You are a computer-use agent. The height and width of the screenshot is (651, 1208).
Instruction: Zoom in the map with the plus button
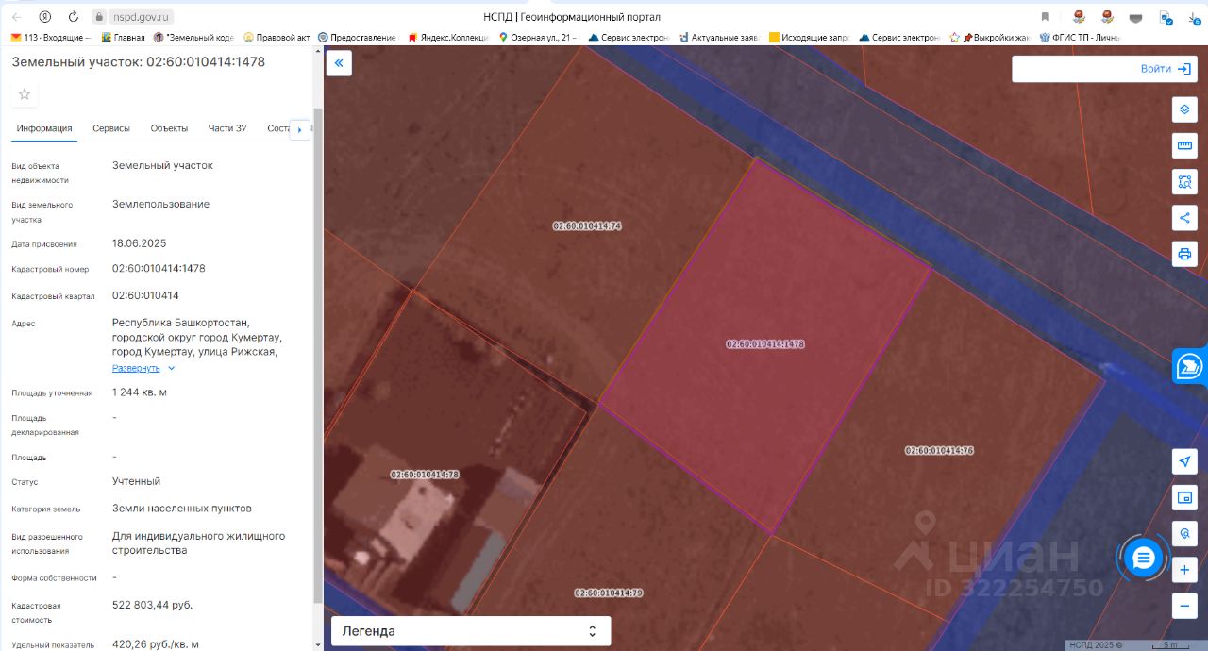[1184, 570]
